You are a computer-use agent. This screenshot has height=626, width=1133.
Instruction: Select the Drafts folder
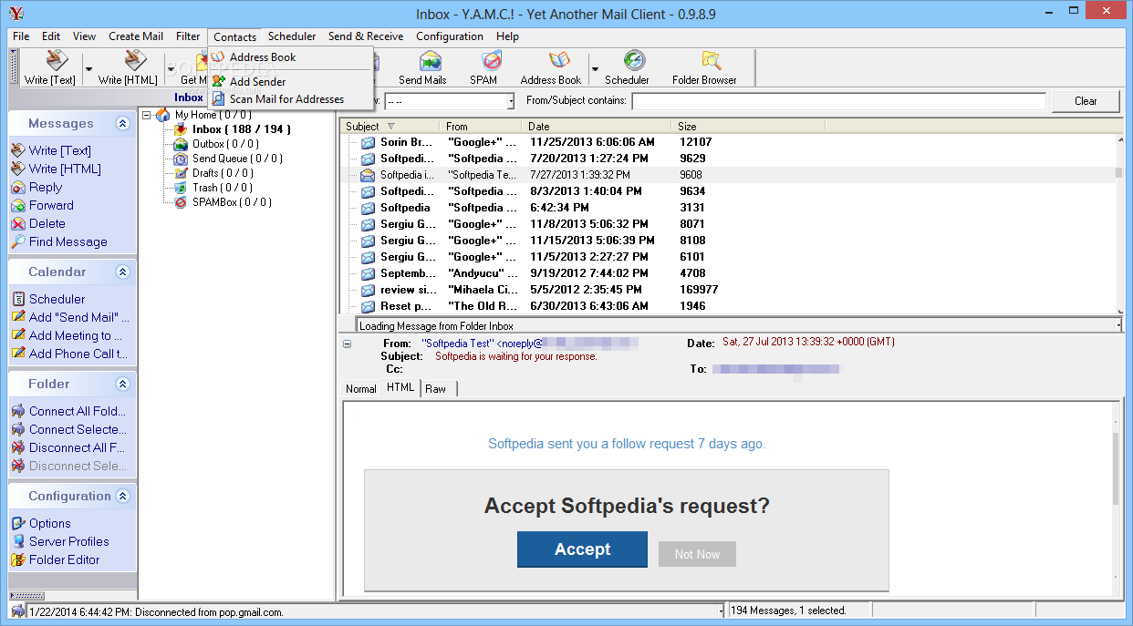[223, 173]
